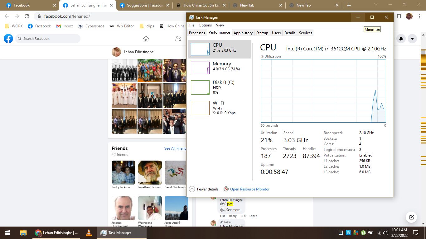Open Facebook home logo icon in the page header
The width and height of the screenshot is (426, 239).
[x=8, y=39]
